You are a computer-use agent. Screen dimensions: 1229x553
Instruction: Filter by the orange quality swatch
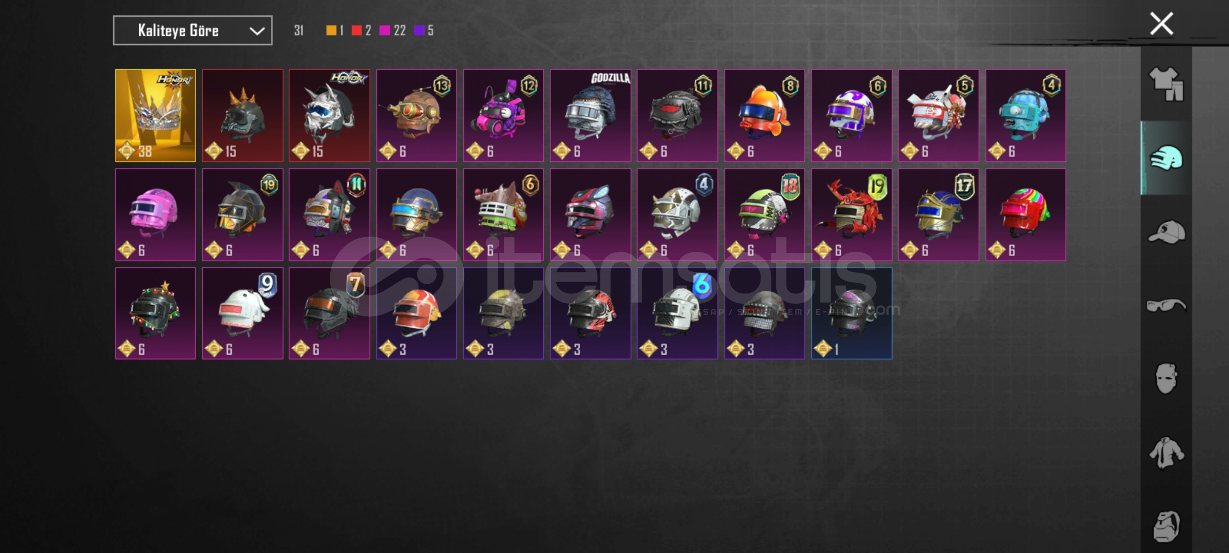[331, 31]
